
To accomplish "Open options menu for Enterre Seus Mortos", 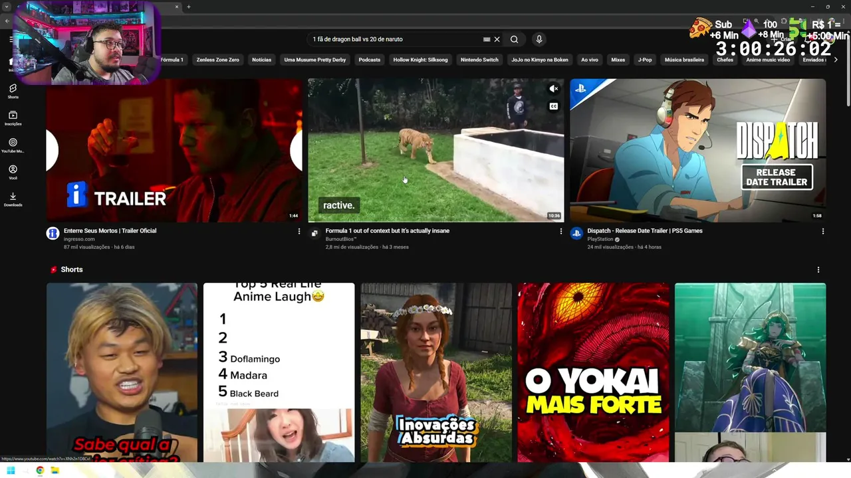I will point(299,232).
